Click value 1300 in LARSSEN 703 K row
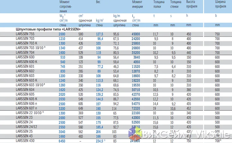232x143 pixels. point(62,44)
